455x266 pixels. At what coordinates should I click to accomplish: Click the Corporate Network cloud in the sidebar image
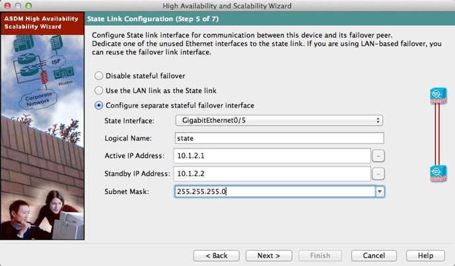(x=38, y=100)
